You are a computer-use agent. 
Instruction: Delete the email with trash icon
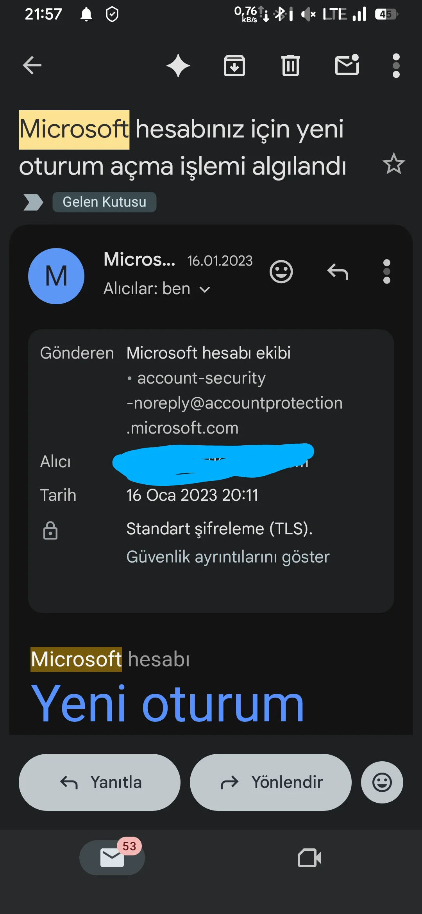point(290,65)
